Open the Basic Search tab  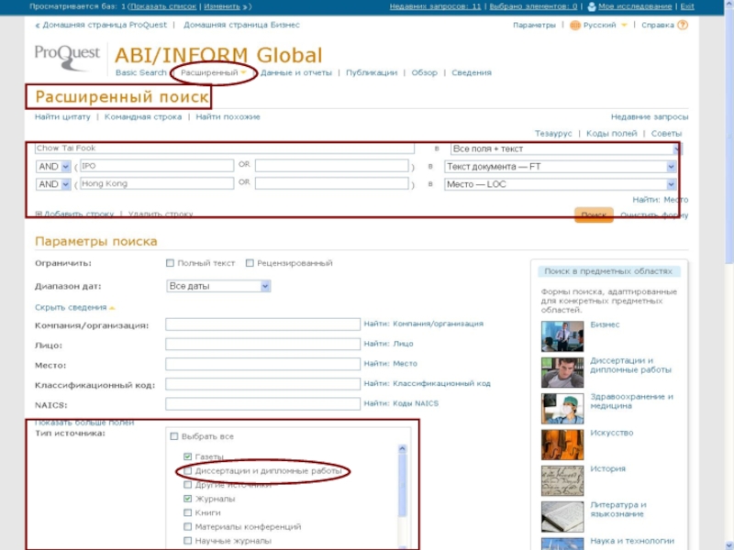pos(141,72)
